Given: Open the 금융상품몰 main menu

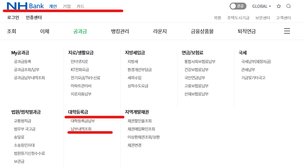Looking at the screenshot, I should (202, 31).
